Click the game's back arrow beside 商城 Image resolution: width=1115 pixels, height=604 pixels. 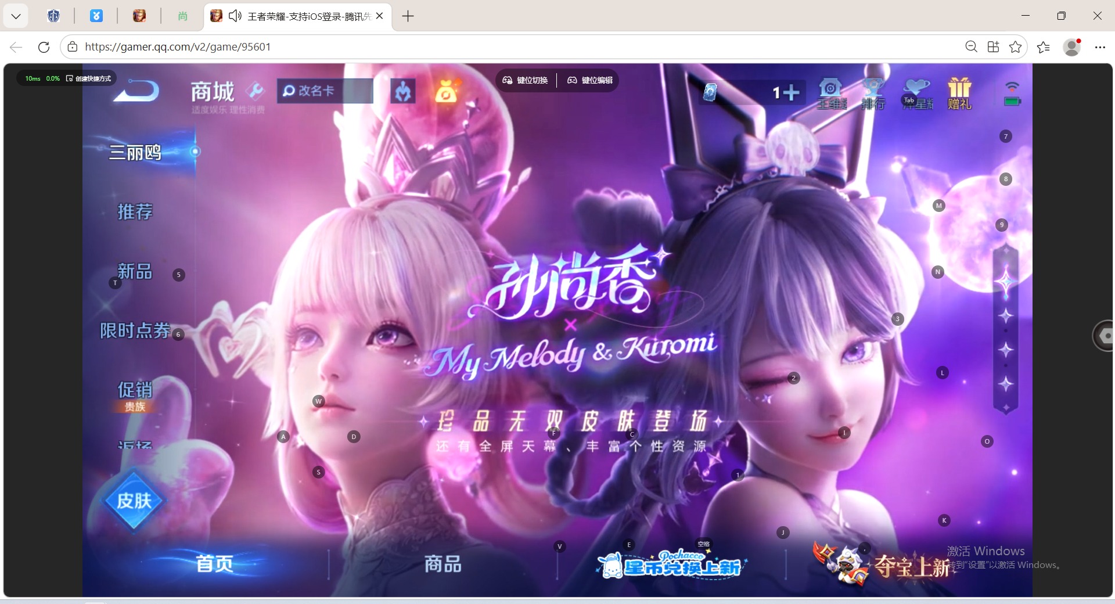coord(136,91)
